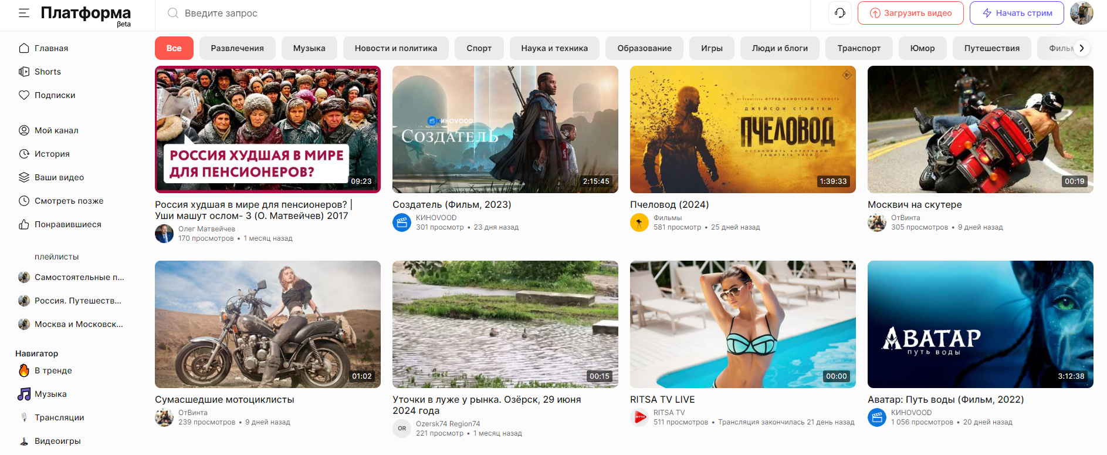Open title Аватар: Путь воды (Фильм, 2022)
Screen dimensions: 1107x455
pos(946,399)
